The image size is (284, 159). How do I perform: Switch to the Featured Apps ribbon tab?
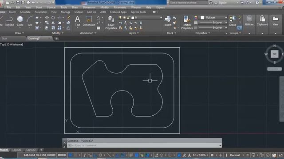(x=118, y=12)
